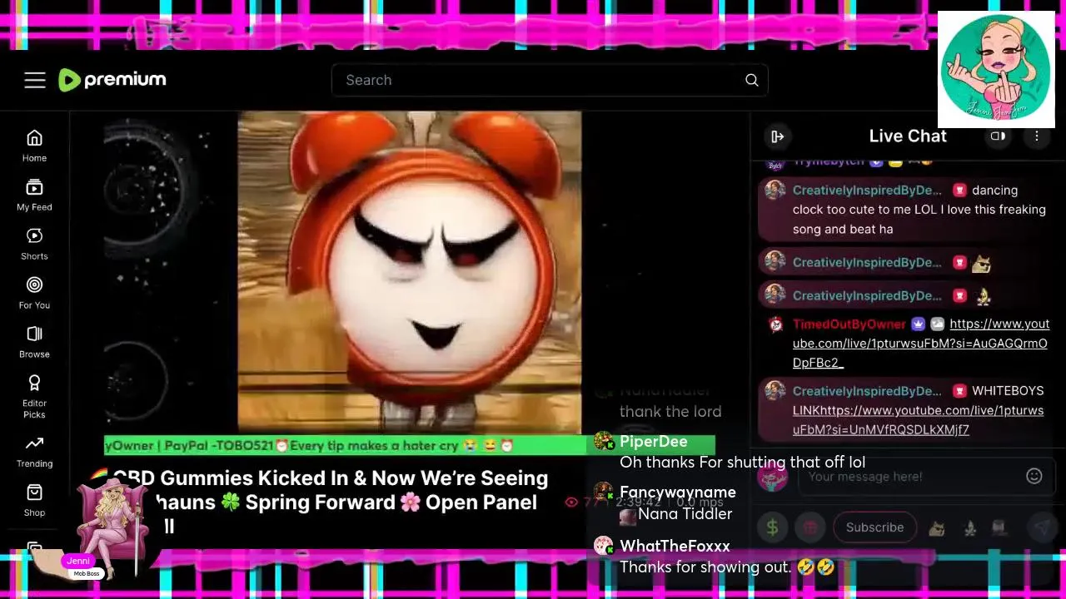This screenshot has width=1066, height=599.
Task: Open Shop in sidebar
Action: (x=34, y=501)
